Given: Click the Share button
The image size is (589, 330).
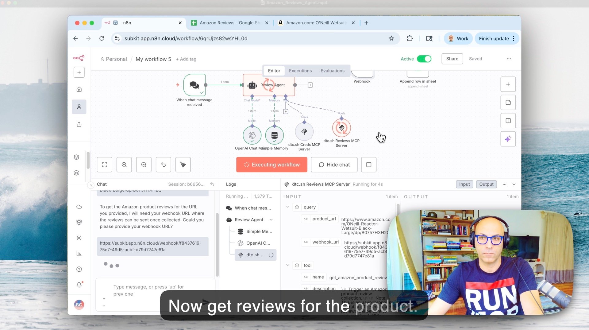Looking at the screenshot, I should (452, 59).
